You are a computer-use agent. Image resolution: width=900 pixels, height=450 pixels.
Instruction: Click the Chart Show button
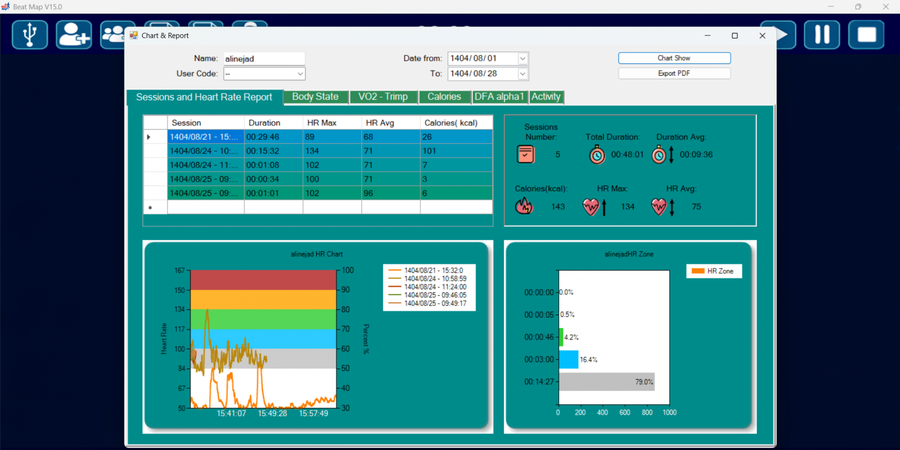tap(674, 58)
